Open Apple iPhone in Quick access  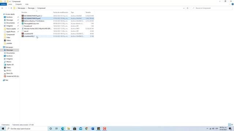(x=11, y=32)
